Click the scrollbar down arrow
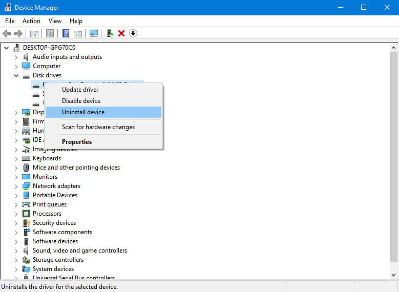399x292 pixels. [x=394, y=275]
